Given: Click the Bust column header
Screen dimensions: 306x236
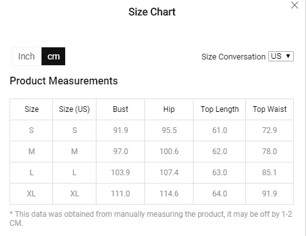Looking at the screenshot, I should pos(121,109).
